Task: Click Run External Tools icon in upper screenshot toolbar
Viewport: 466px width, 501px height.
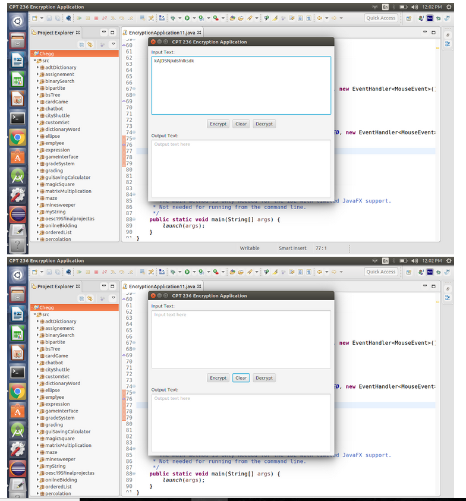Action: (x=216, y=18)
